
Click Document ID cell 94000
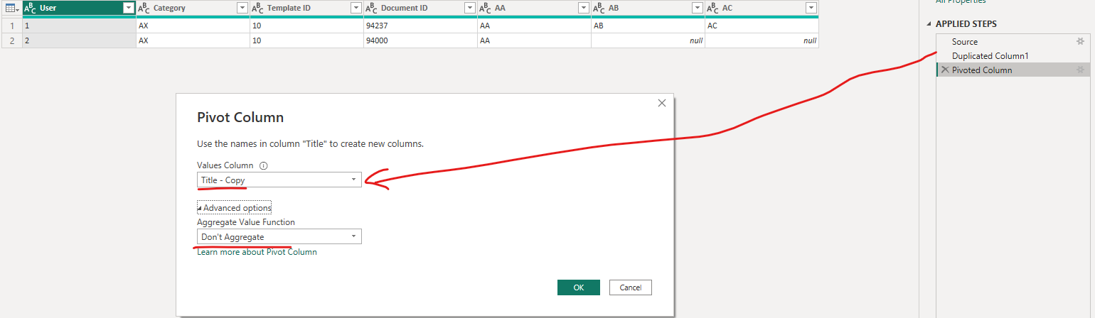click(x=420, y=40)
